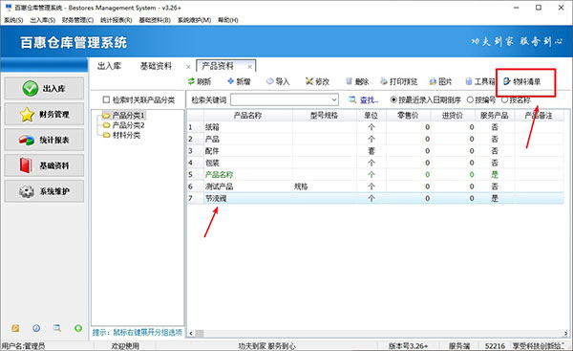Click the red book 基础资料 sidebar button
Viewport: 573px width, 351px height.
(x=44, y=165)
